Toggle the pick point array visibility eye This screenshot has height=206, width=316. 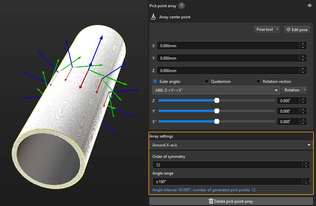pos(309,6)
